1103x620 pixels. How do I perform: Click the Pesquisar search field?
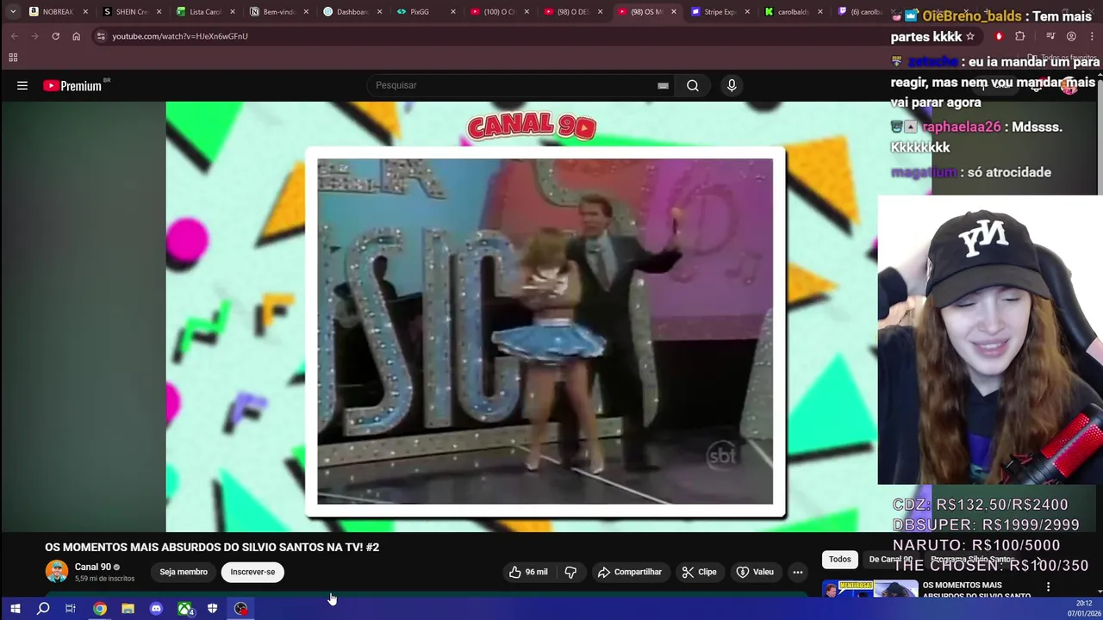513,85
